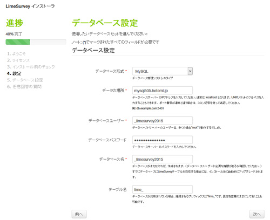Click step 6 任意回答の質問

click(x=24, y=87)
